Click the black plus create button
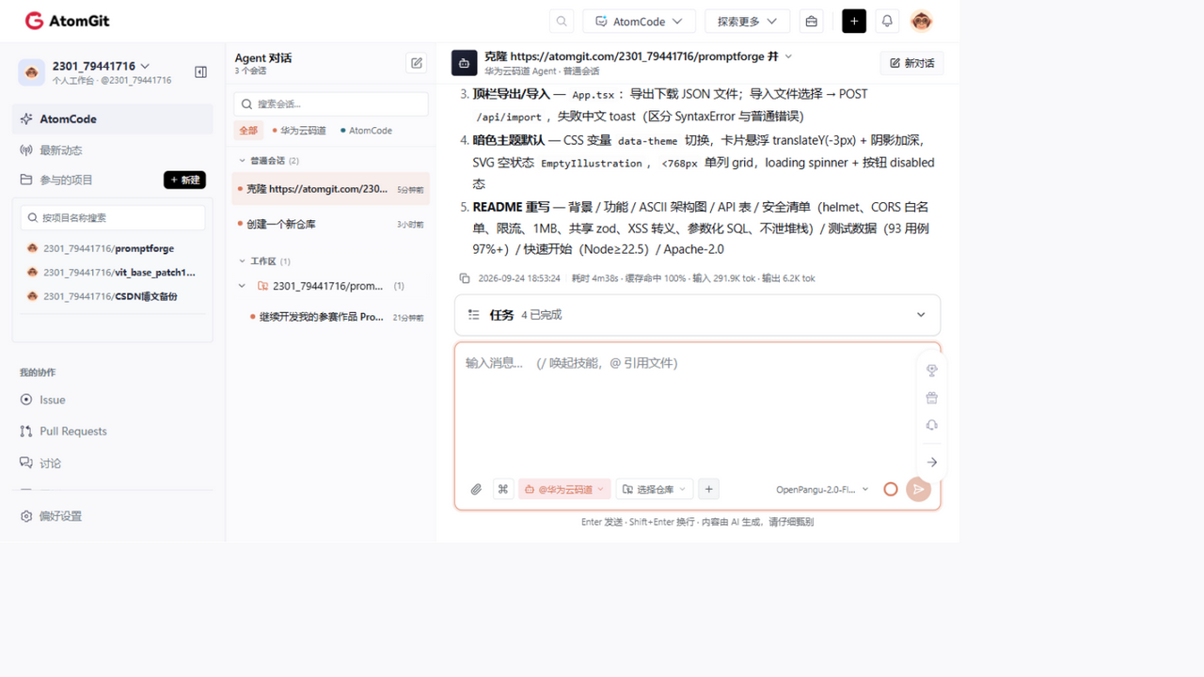The height and width of the screenshot is (677, 1204). pos(854,21)
